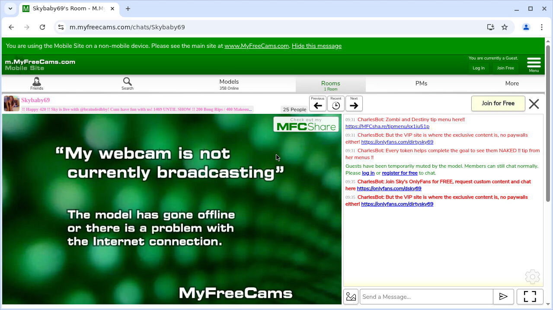Click the yellow Join for Free button
The image size is (553, 310).
tap(498, 103)
